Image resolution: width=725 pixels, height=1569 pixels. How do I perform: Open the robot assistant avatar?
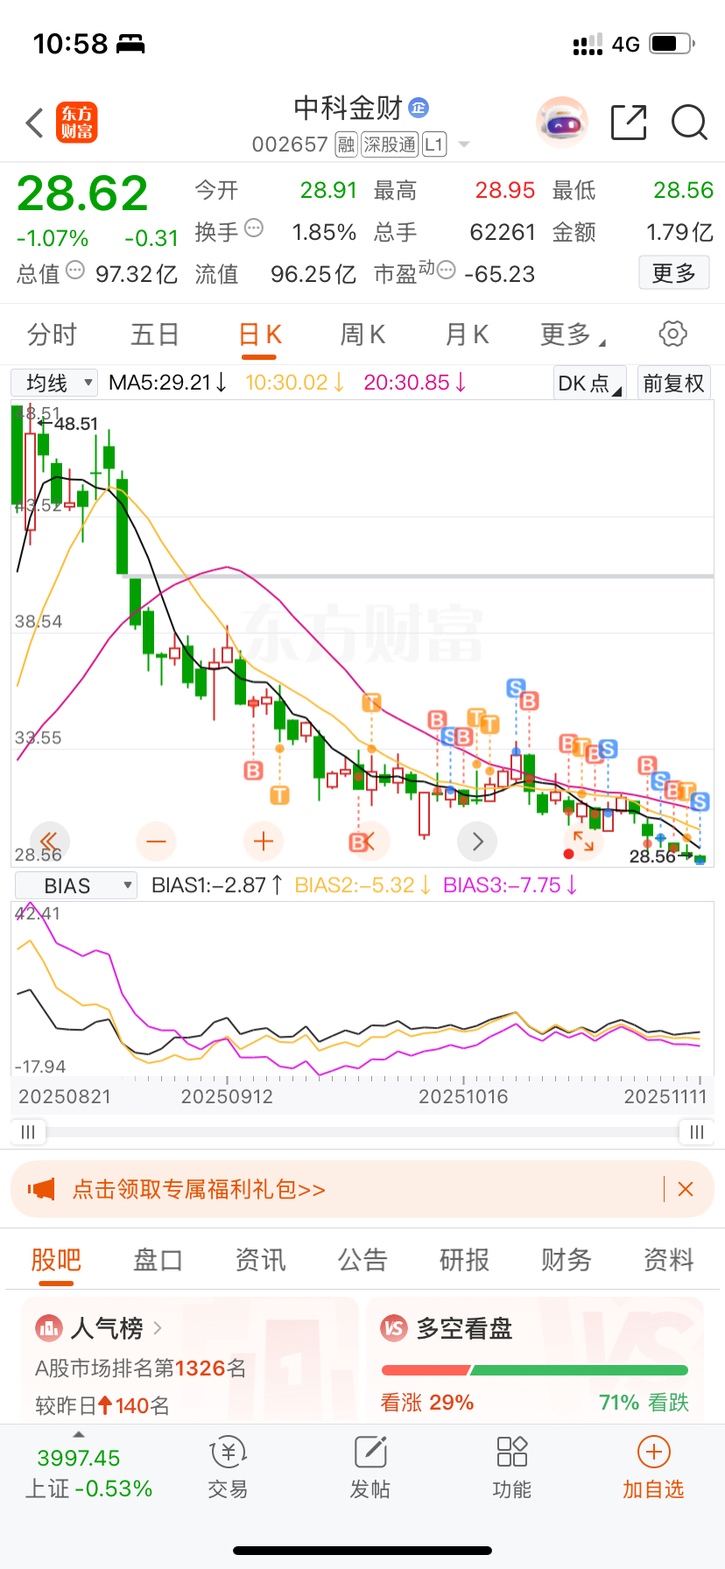(561, 123)
